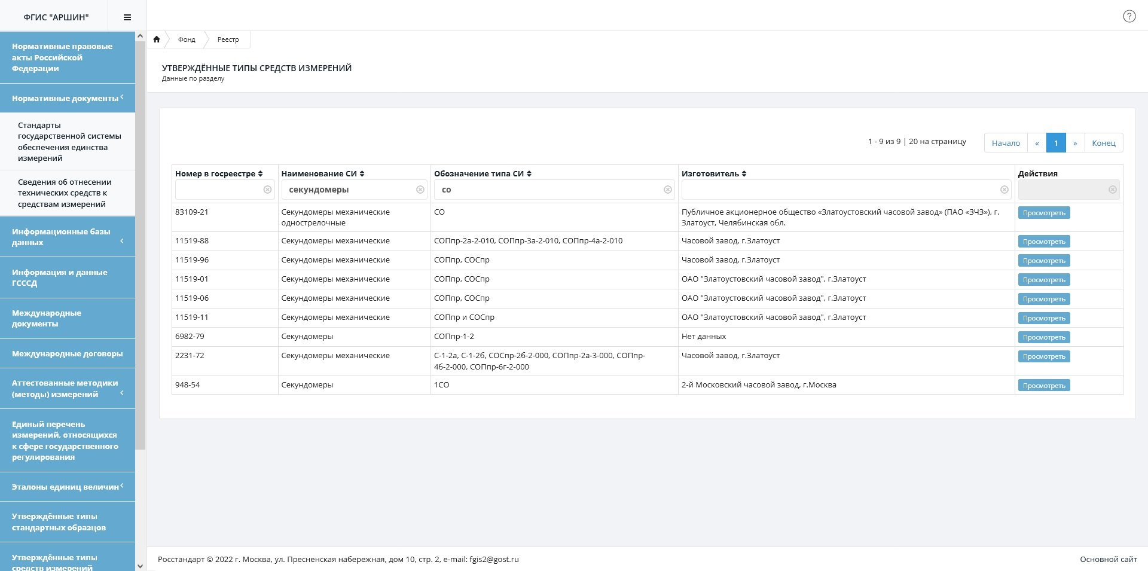Click Просмотреть for record 83109-21
This screenshot has height=571, width=1148.
tap(1043, 213)
